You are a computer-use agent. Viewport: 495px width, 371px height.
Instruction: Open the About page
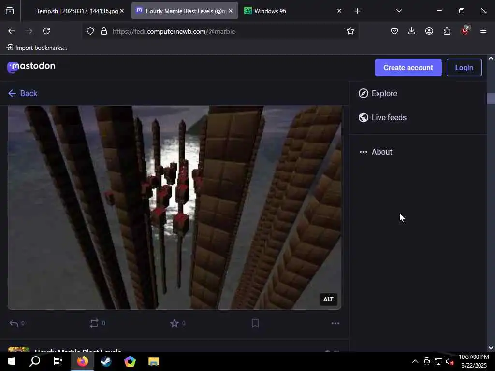pyautogui.click(x=376, y=152)
